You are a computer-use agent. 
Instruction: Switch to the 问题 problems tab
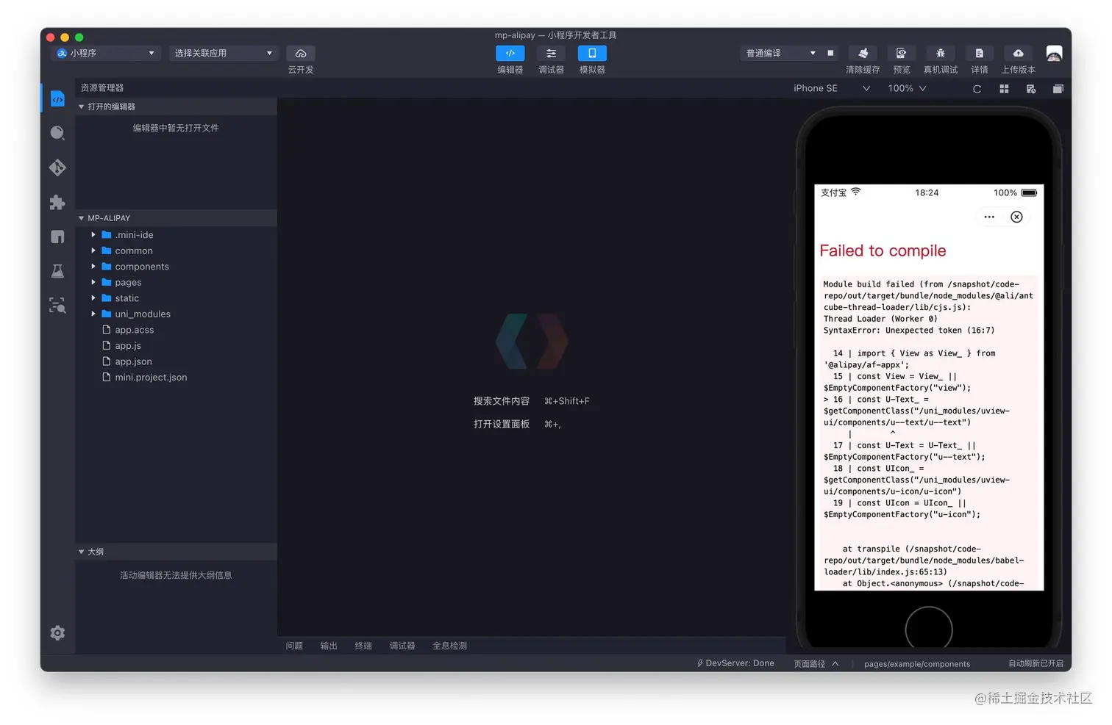point(294,646)
